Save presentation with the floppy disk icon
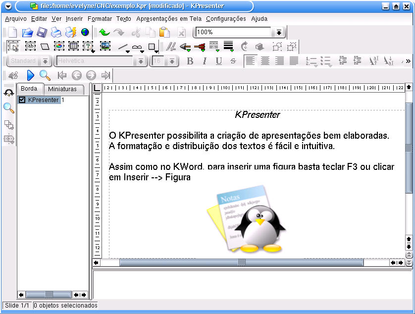Image resolution: width=415 pixels, height=314 pixels. pyautogui.click(x=42, y=32)
